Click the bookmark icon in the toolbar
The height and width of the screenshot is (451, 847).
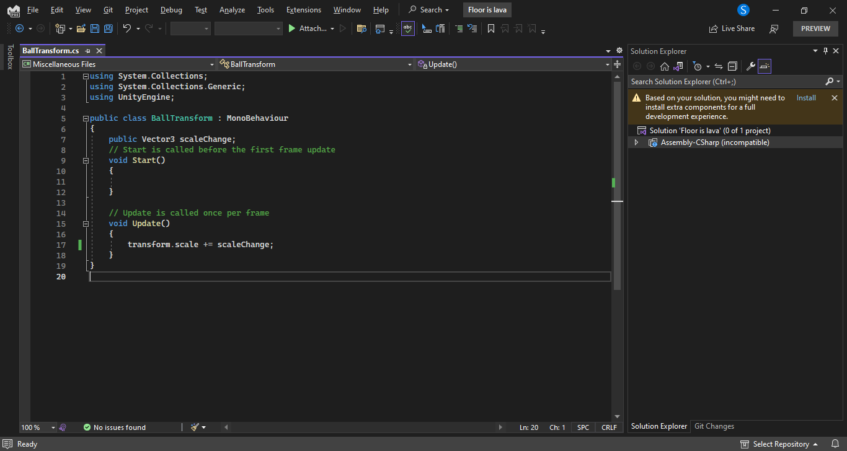[x=491, y=28]
